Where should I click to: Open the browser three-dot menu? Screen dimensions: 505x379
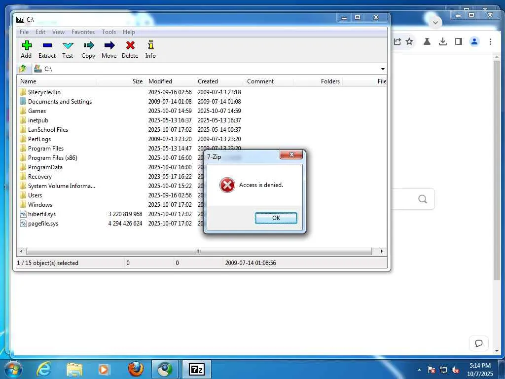pos(490,41)
